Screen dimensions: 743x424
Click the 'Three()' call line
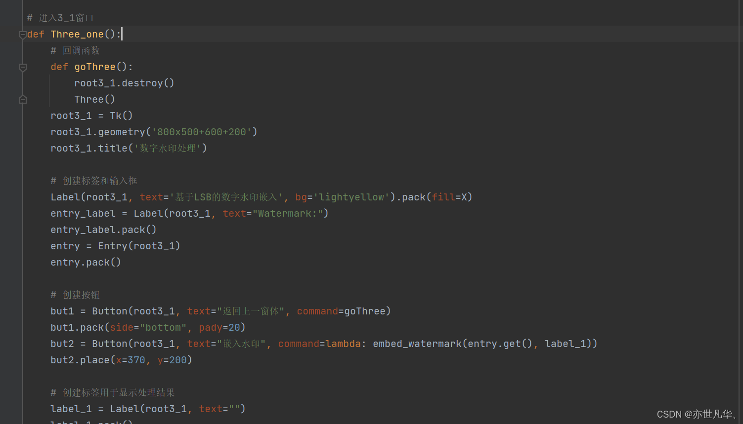pyautogui.click(x=94, y=99)
